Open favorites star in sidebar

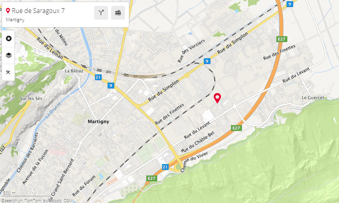(8, 39)
